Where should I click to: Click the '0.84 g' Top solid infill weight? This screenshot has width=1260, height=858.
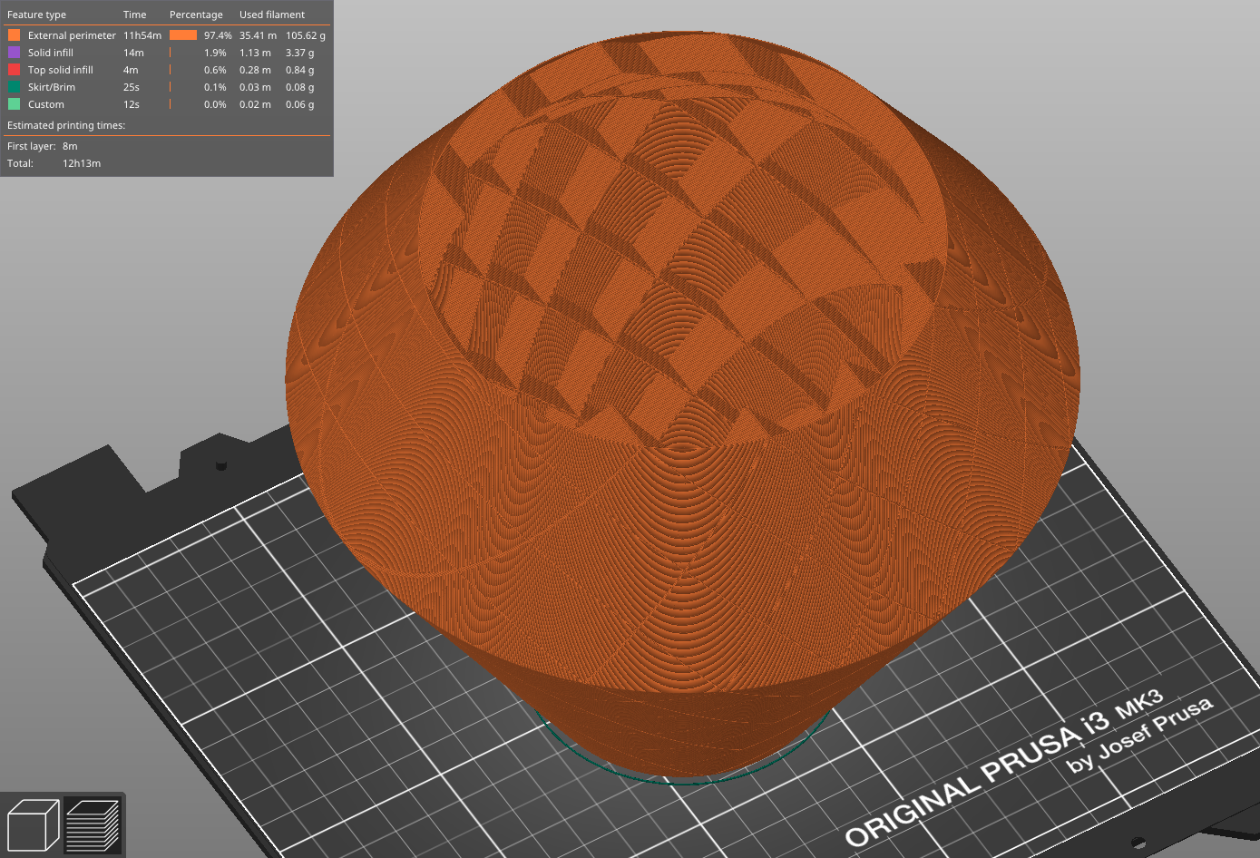coord(300,70)
